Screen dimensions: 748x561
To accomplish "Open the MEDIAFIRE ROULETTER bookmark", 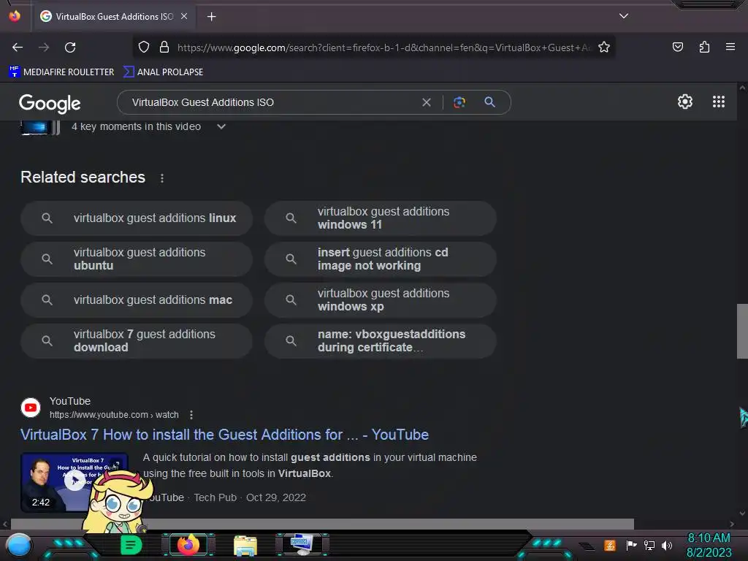I will click(61, 72).
